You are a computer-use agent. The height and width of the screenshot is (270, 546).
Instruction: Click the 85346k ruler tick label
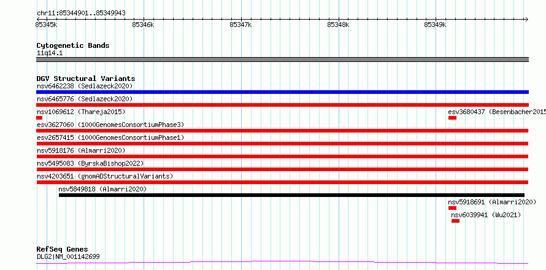pyautogui.click(x=143, y=25)
